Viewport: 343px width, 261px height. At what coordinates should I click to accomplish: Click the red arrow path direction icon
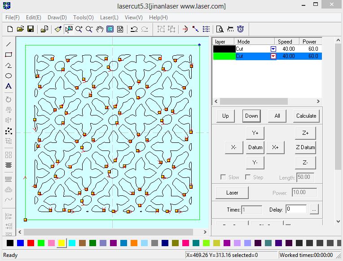pyautogui.click(x=185, y=29)
